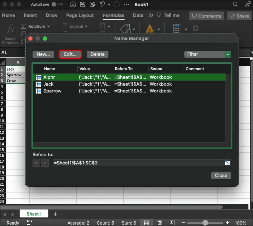Screen dimensions: 253x226
Task: Open the Page Layout ribbon tab
Action: coord(80,15)
